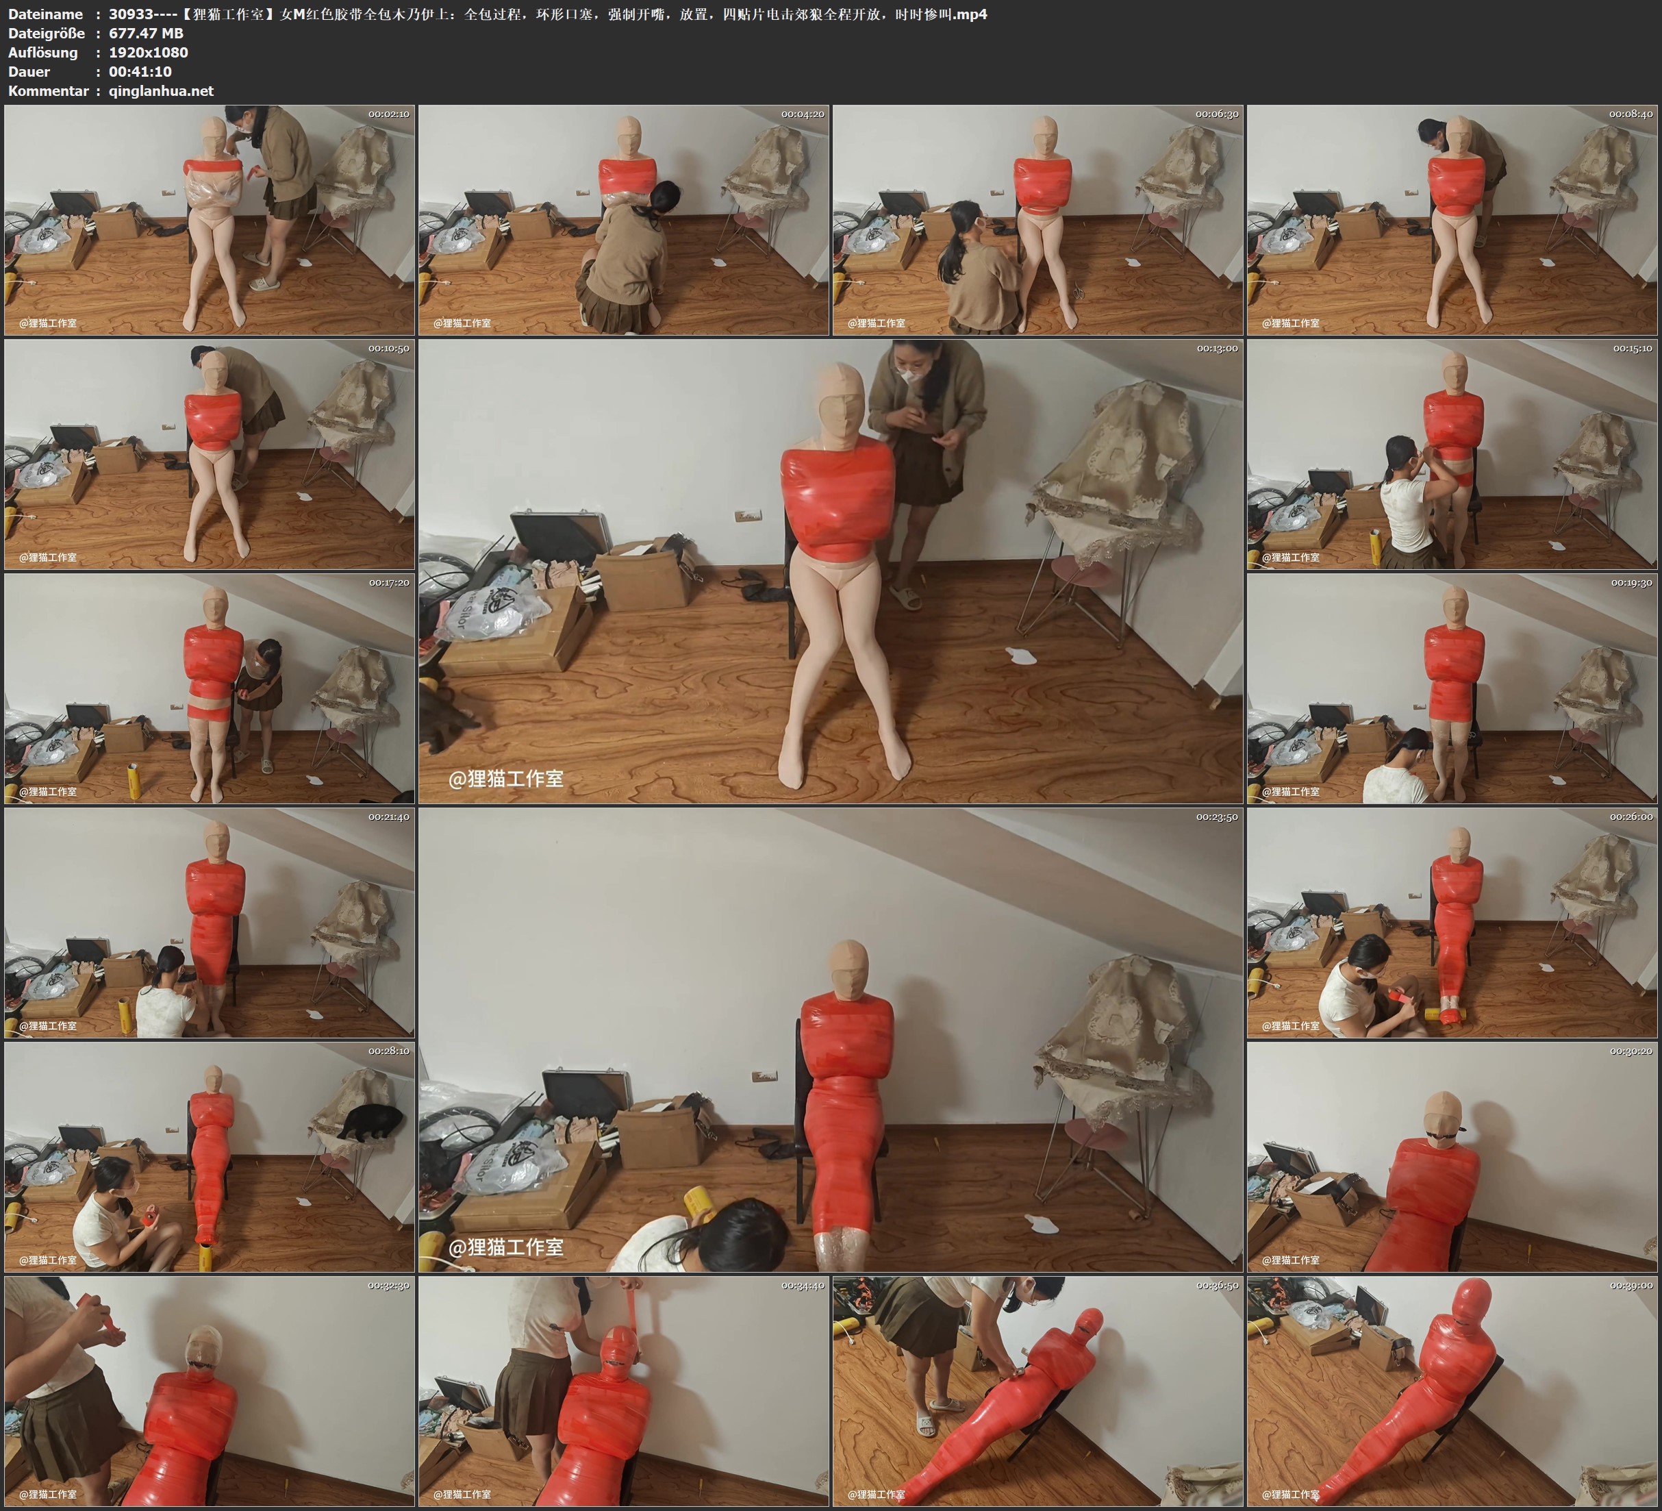Click the large frame at 00:23:50
Image resolution: width=1662 pixels, height=1511 pixels.
tap(830, 1039)
